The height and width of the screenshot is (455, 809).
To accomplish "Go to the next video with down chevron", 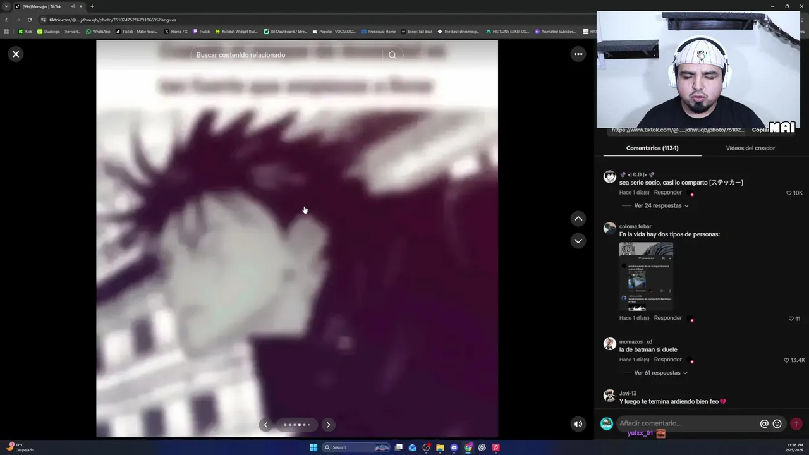I will pyautogui.click(x=578, y=241).
